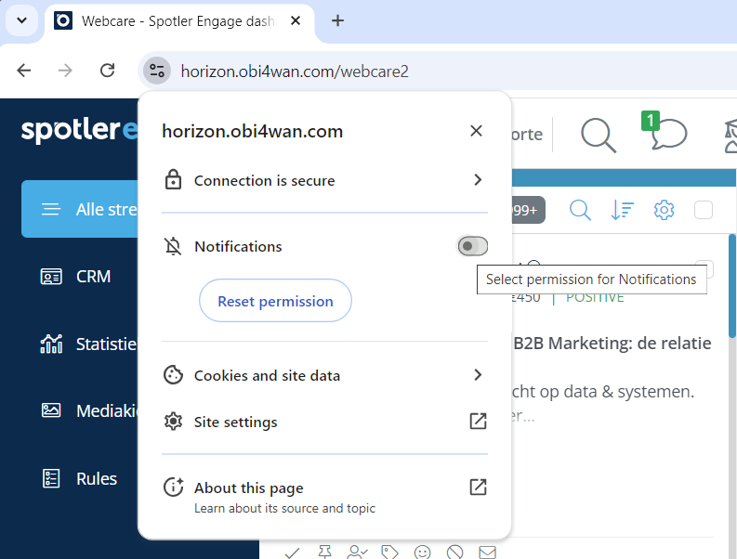This screenshot has width=737, height=559.
Task: Click the block circle icon below message
Action: click(x=455, y=552)
